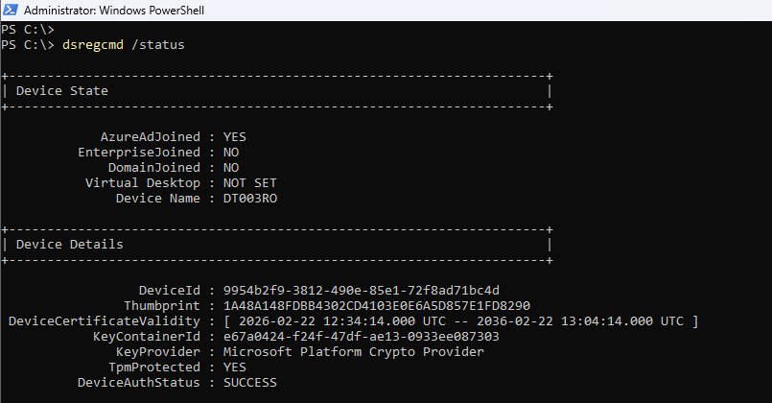This screenshot has width=772, height=403.
Task: Click the Device Details section header
Action: (70, 245)
